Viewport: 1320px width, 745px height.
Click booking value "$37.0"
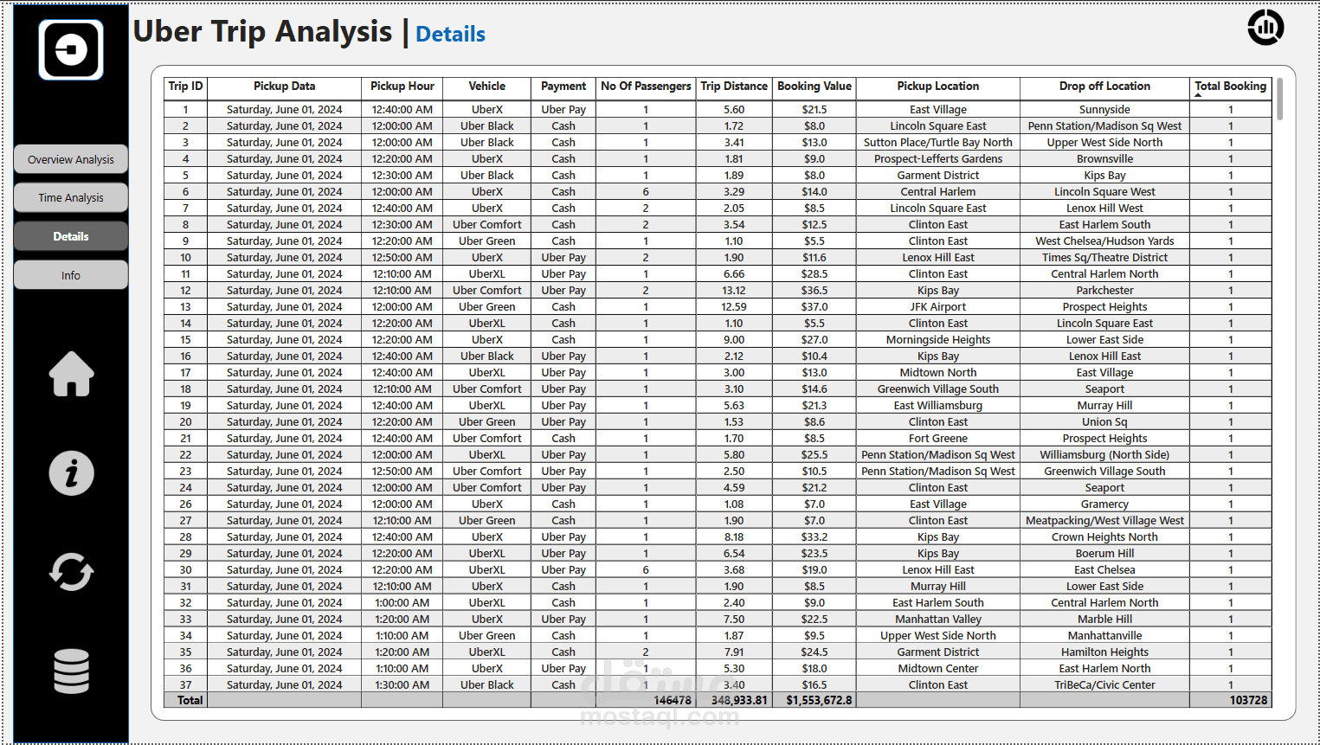click(815, 307)
